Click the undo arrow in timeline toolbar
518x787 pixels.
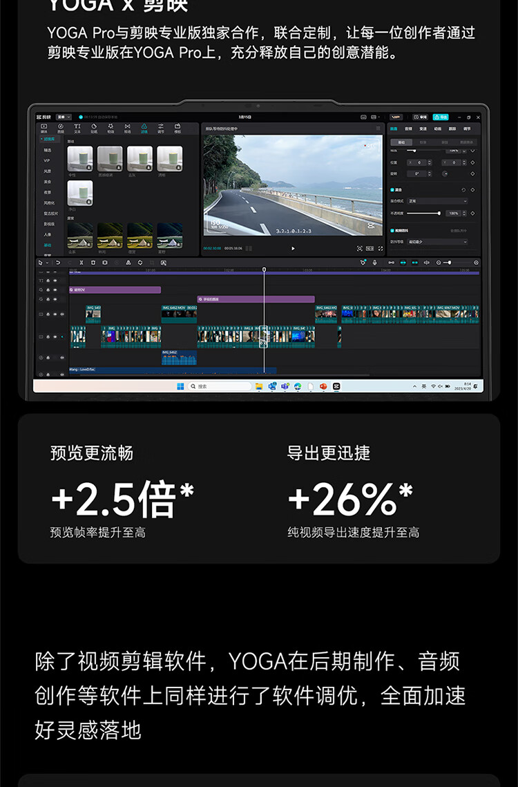(x=58, y=263)
